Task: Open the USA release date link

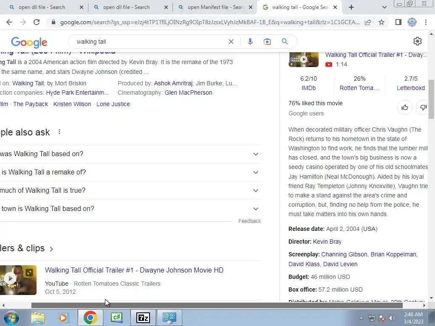Action: coord(369,229)
